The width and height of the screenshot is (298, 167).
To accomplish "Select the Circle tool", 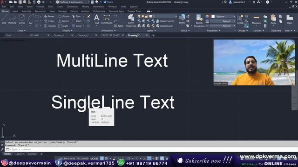I will tap(22, 19).
